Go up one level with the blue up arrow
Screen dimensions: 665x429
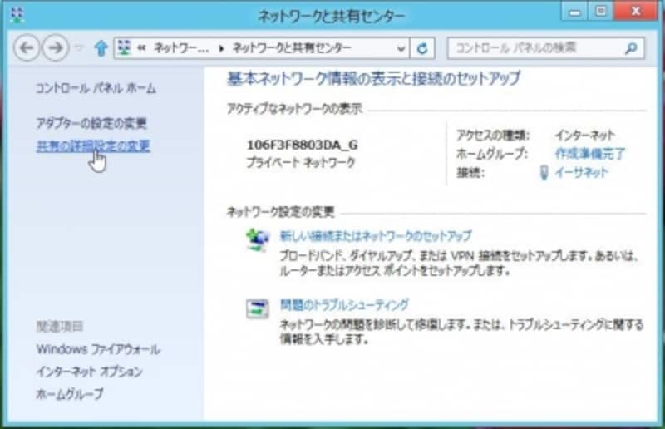(101, 48)
